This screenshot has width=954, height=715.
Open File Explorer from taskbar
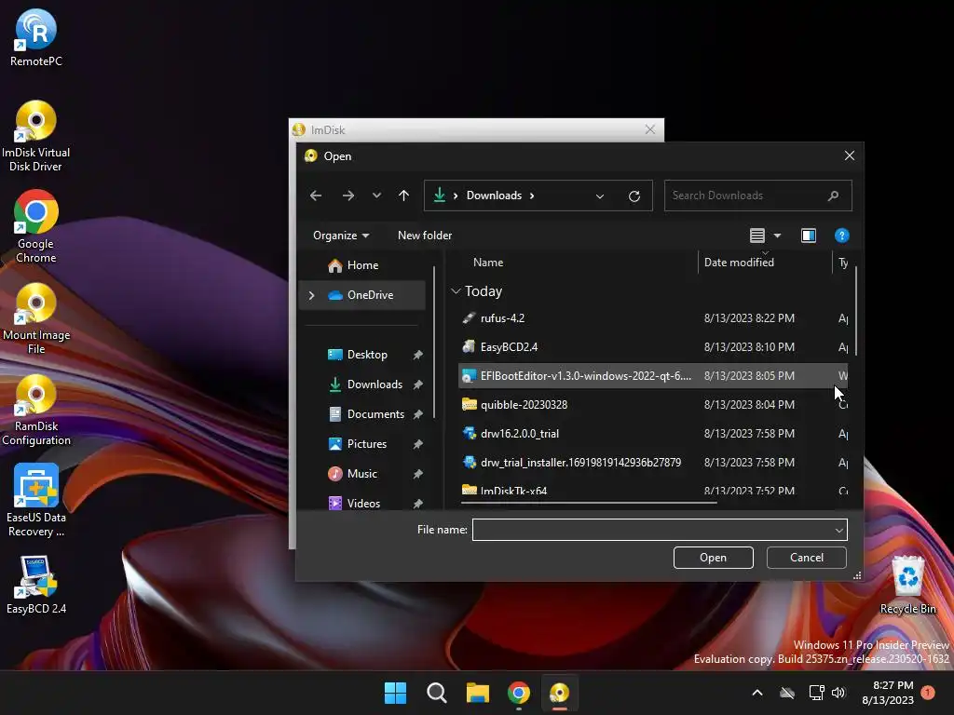click(478, 693)
